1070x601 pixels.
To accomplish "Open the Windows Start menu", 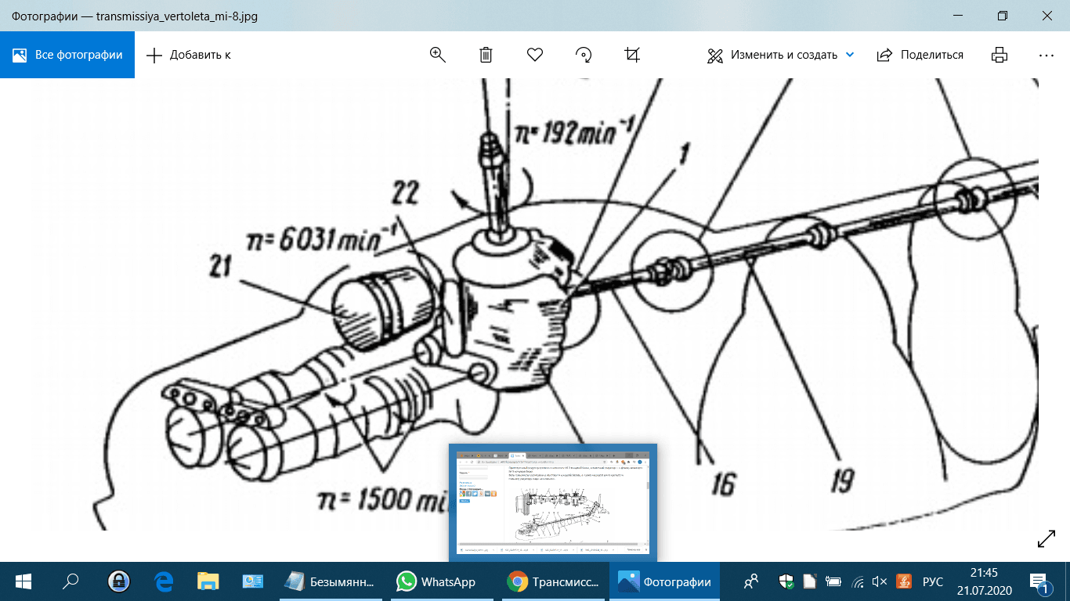I will point(23,581).
